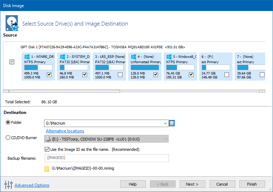Open the Alternative locations link

pos(65,131)
